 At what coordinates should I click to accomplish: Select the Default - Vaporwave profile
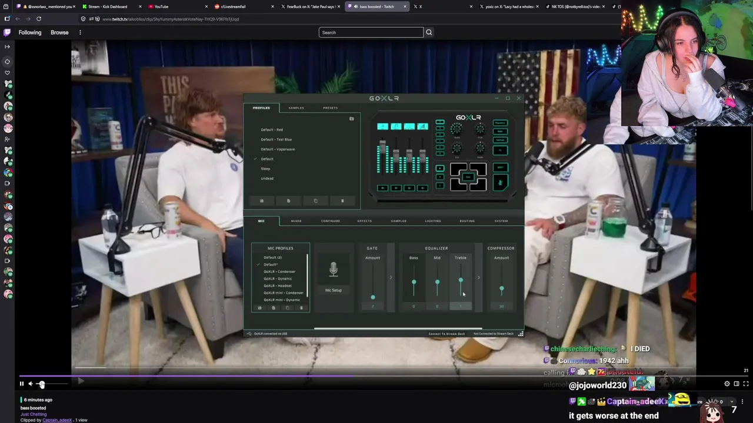pyautogui.click(x=278, y=149)
